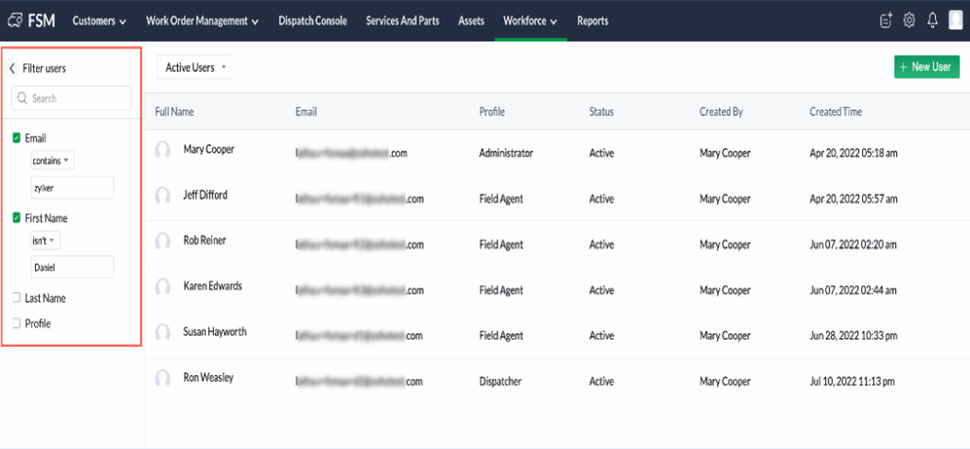Open the First Name 'isn't' condition dropdown
This screenshot has width=970, height=449.
point(45,241)
